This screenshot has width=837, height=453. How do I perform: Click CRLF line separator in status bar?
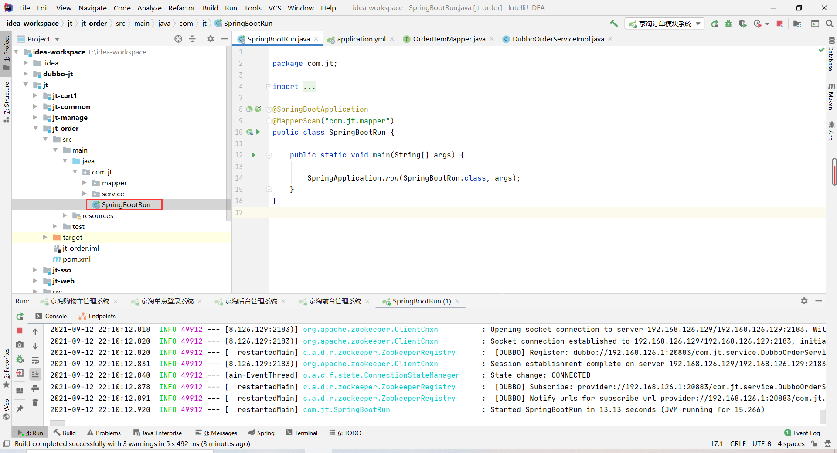tap(738, 443)
